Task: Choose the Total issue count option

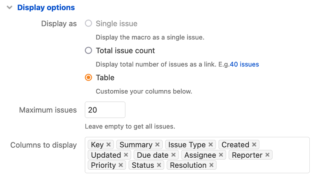Action: [88, 51]
